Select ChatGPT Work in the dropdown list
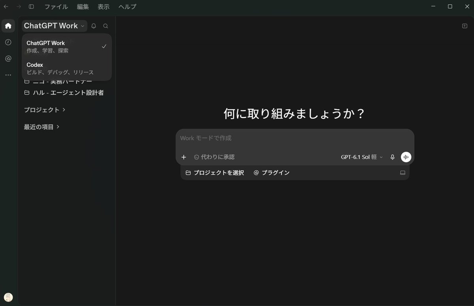This screenshot has width=474, height=306. tap(67, 47)
